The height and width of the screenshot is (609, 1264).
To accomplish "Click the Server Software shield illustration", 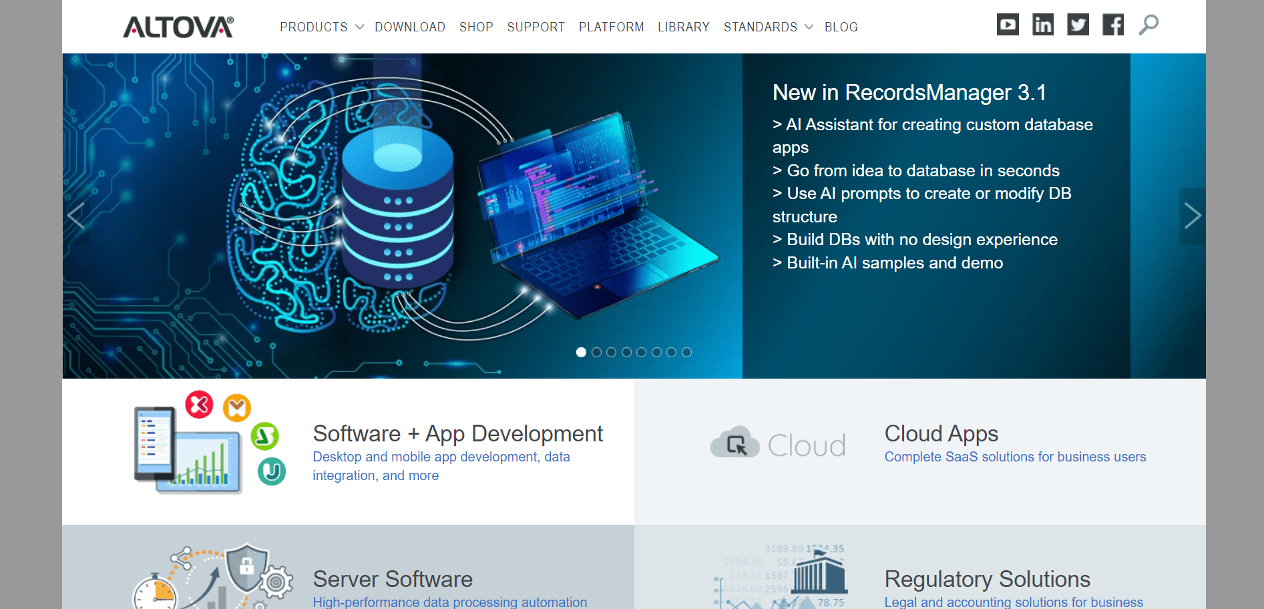I will coord(246,568).
